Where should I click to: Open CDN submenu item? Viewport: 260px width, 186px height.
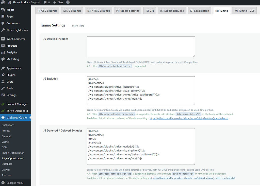tap(5, 147)
